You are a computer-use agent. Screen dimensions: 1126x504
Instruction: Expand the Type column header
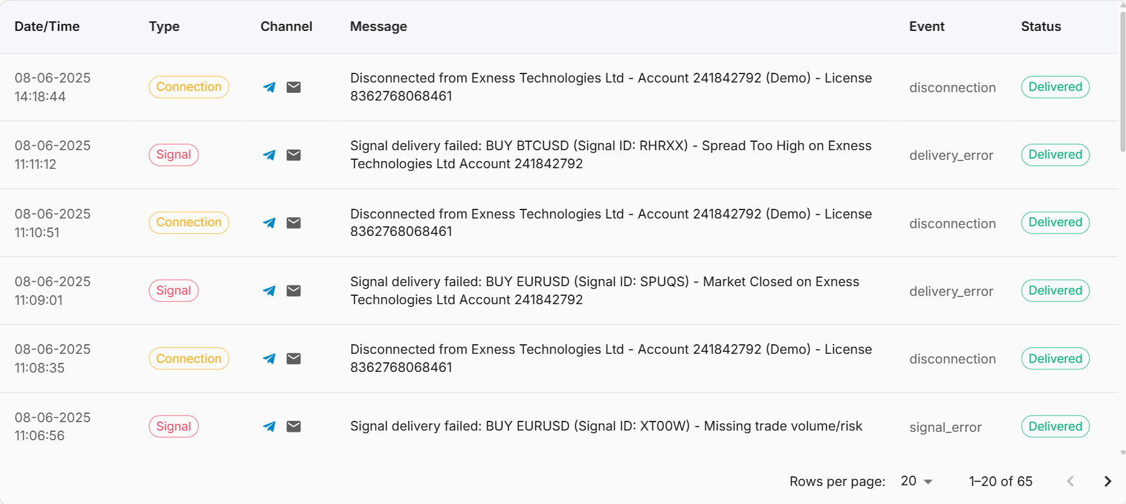click(x=164, y=26)
